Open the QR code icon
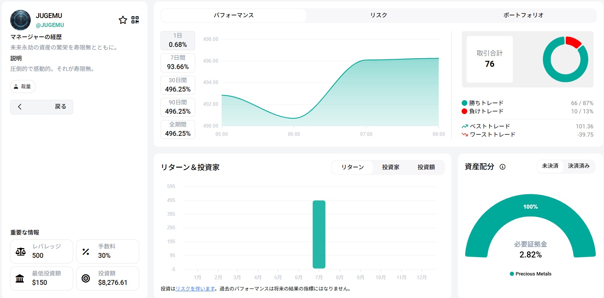This screenshot has width=604, height=298. click(135, 20)
